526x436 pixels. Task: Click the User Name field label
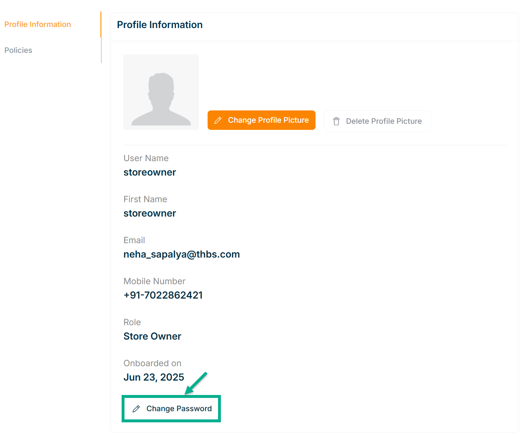tap(146, 158)
